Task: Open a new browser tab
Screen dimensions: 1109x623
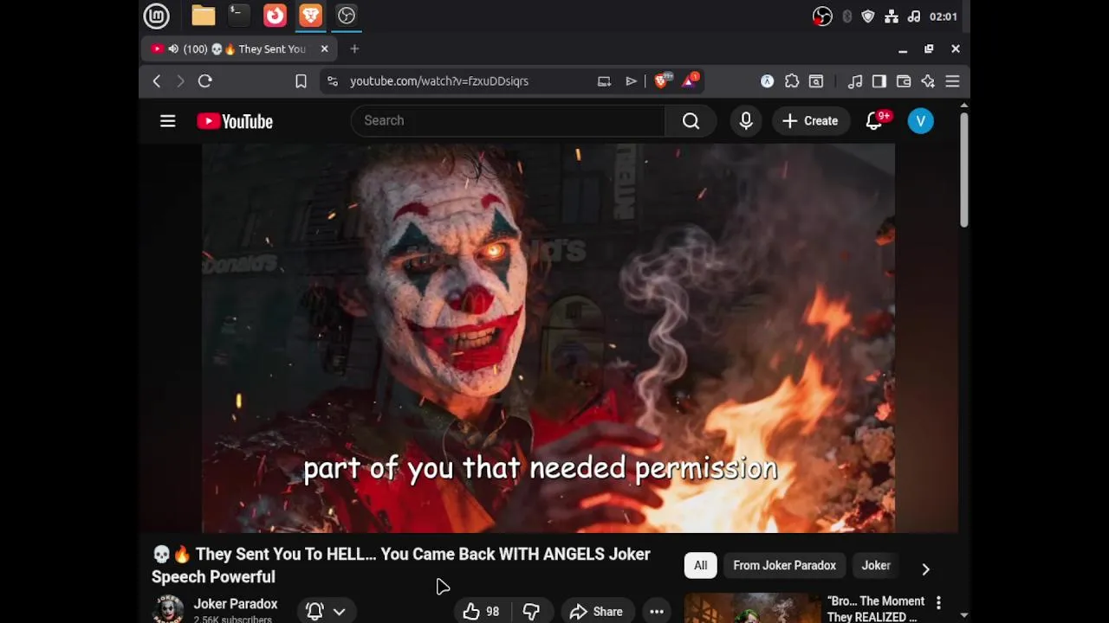Action: 354,49
